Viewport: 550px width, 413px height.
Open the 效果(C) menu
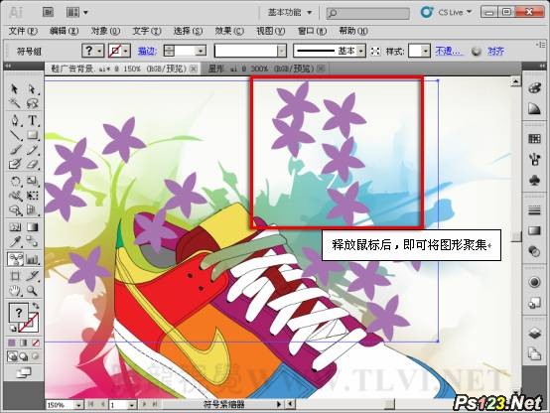point(229,31)
